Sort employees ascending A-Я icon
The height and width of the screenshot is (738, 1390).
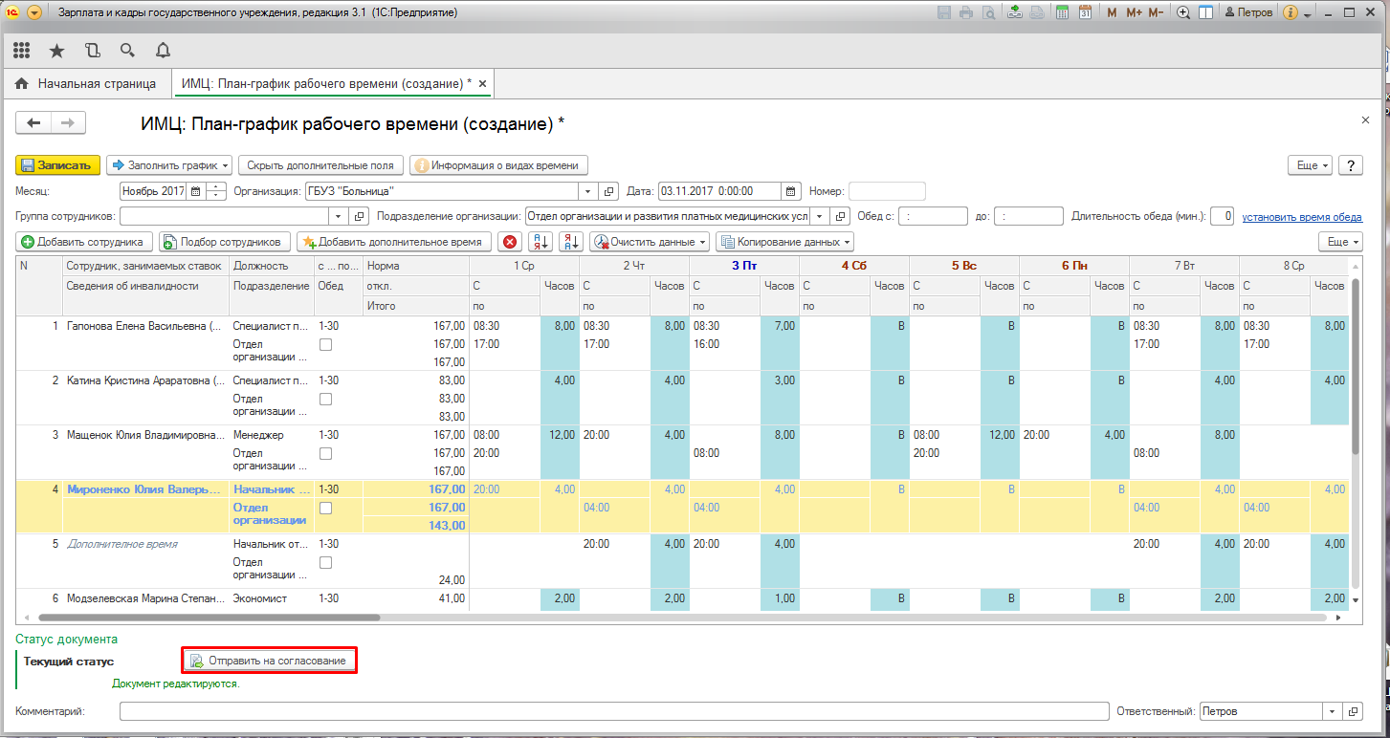coord(541,242)
